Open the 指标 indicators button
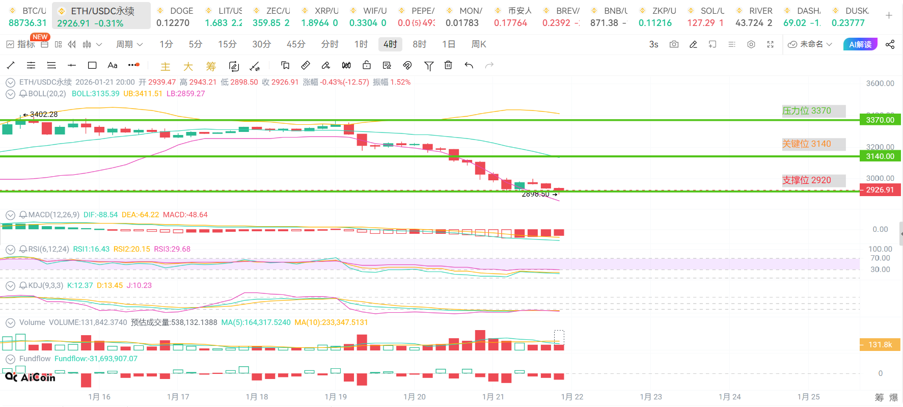This screenshot has width=903, height=407. [x=20, y=44]
